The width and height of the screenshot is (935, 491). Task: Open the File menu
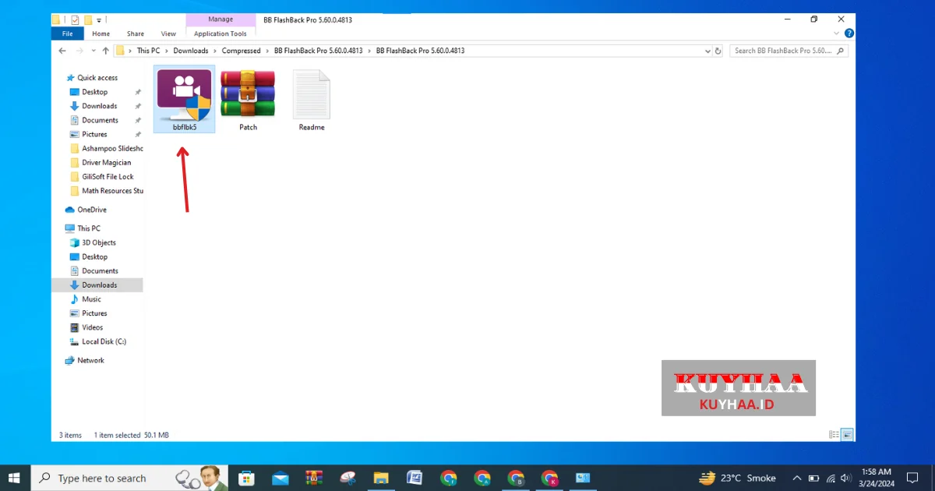(x=67, y=34)
